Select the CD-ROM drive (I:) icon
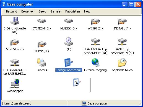The height and width of the screenshot is (107, 143). pyautogui.click(x=69, y=42)
